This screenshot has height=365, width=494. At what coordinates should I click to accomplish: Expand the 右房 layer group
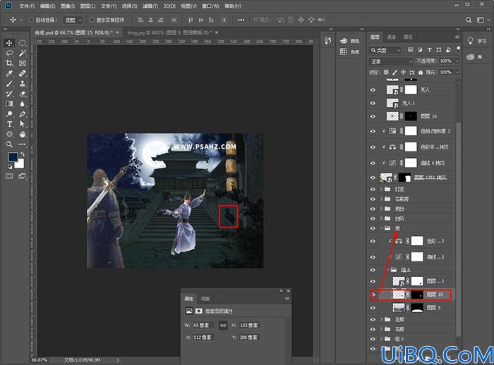(381, 329)
